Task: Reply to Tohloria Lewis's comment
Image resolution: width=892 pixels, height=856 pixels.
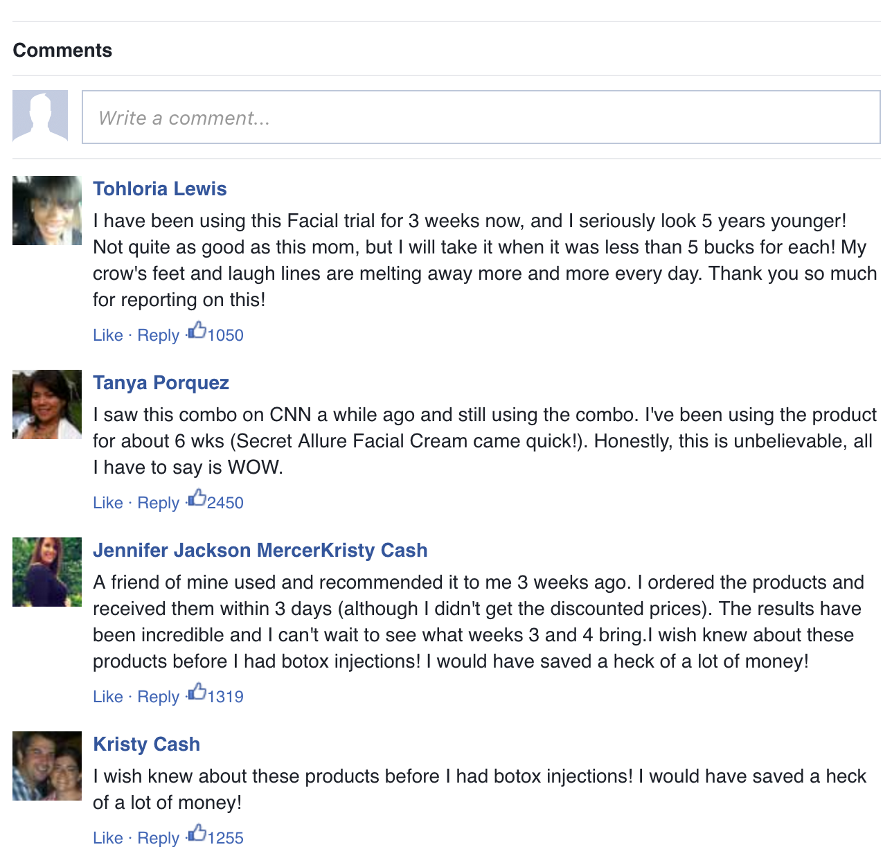Action: (x=158, y=335)
